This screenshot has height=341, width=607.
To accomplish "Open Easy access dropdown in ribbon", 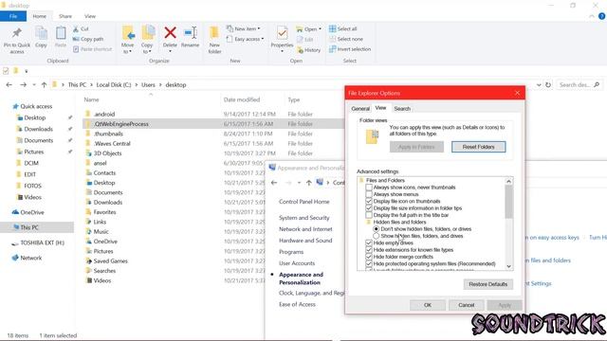I will 245,39.
